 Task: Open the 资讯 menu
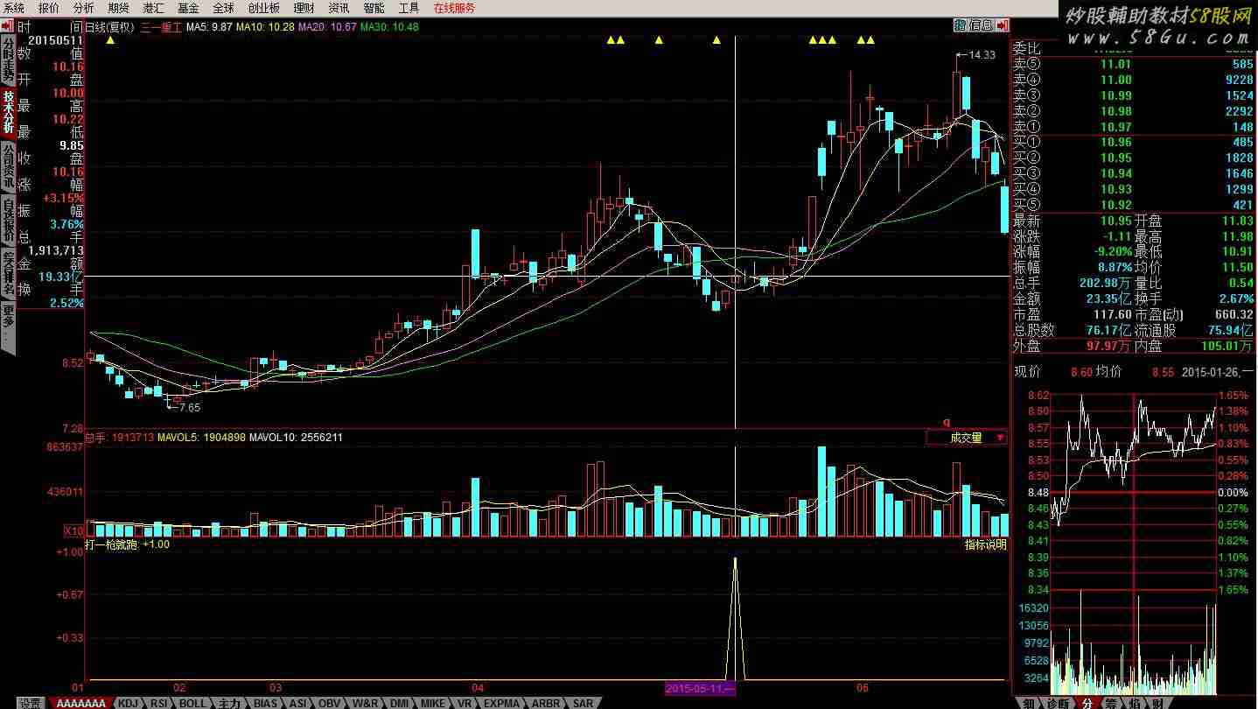click(339, 8)
